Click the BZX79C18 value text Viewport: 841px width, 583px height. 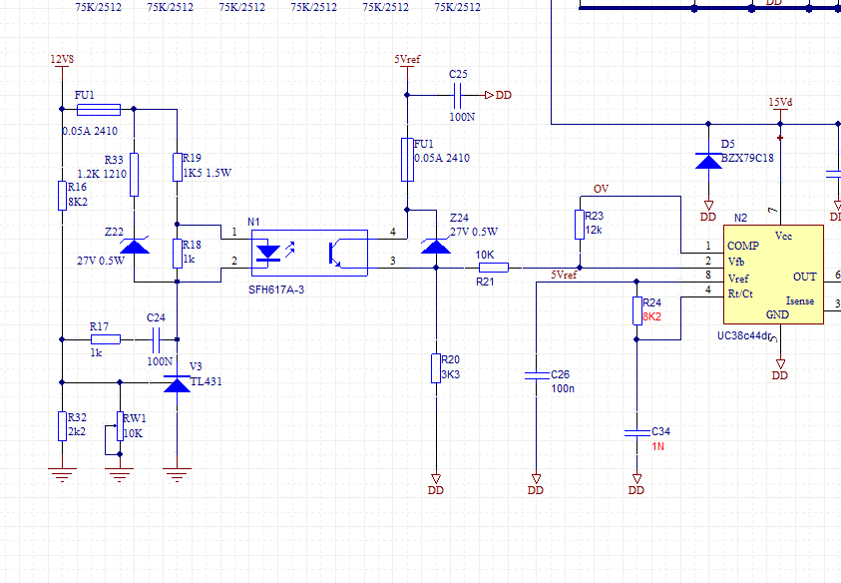point(747,158)
